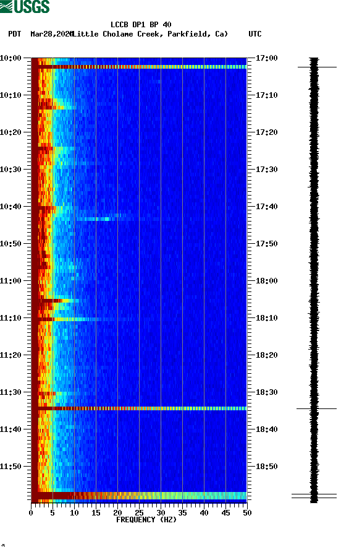Select the title text 'LCCB DP1 BP 40'
This screenshot has height=552, width=341.
141,25
